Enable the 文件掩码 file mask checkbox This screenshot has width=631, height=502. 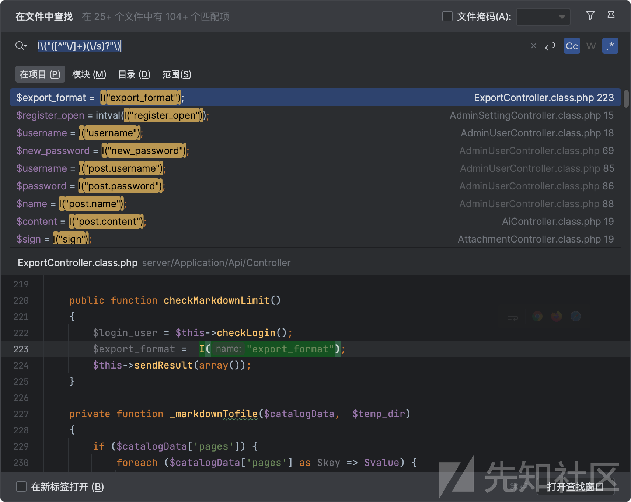(447, 16)
